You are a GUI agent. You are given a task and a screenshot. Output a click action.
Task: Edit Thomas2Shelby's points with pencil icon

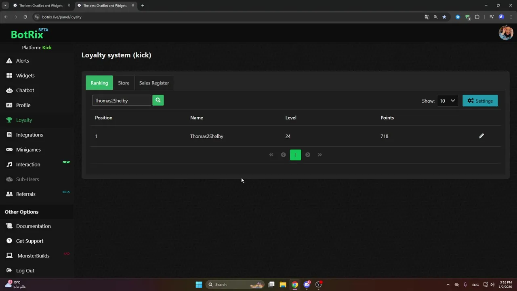point(481,136)
